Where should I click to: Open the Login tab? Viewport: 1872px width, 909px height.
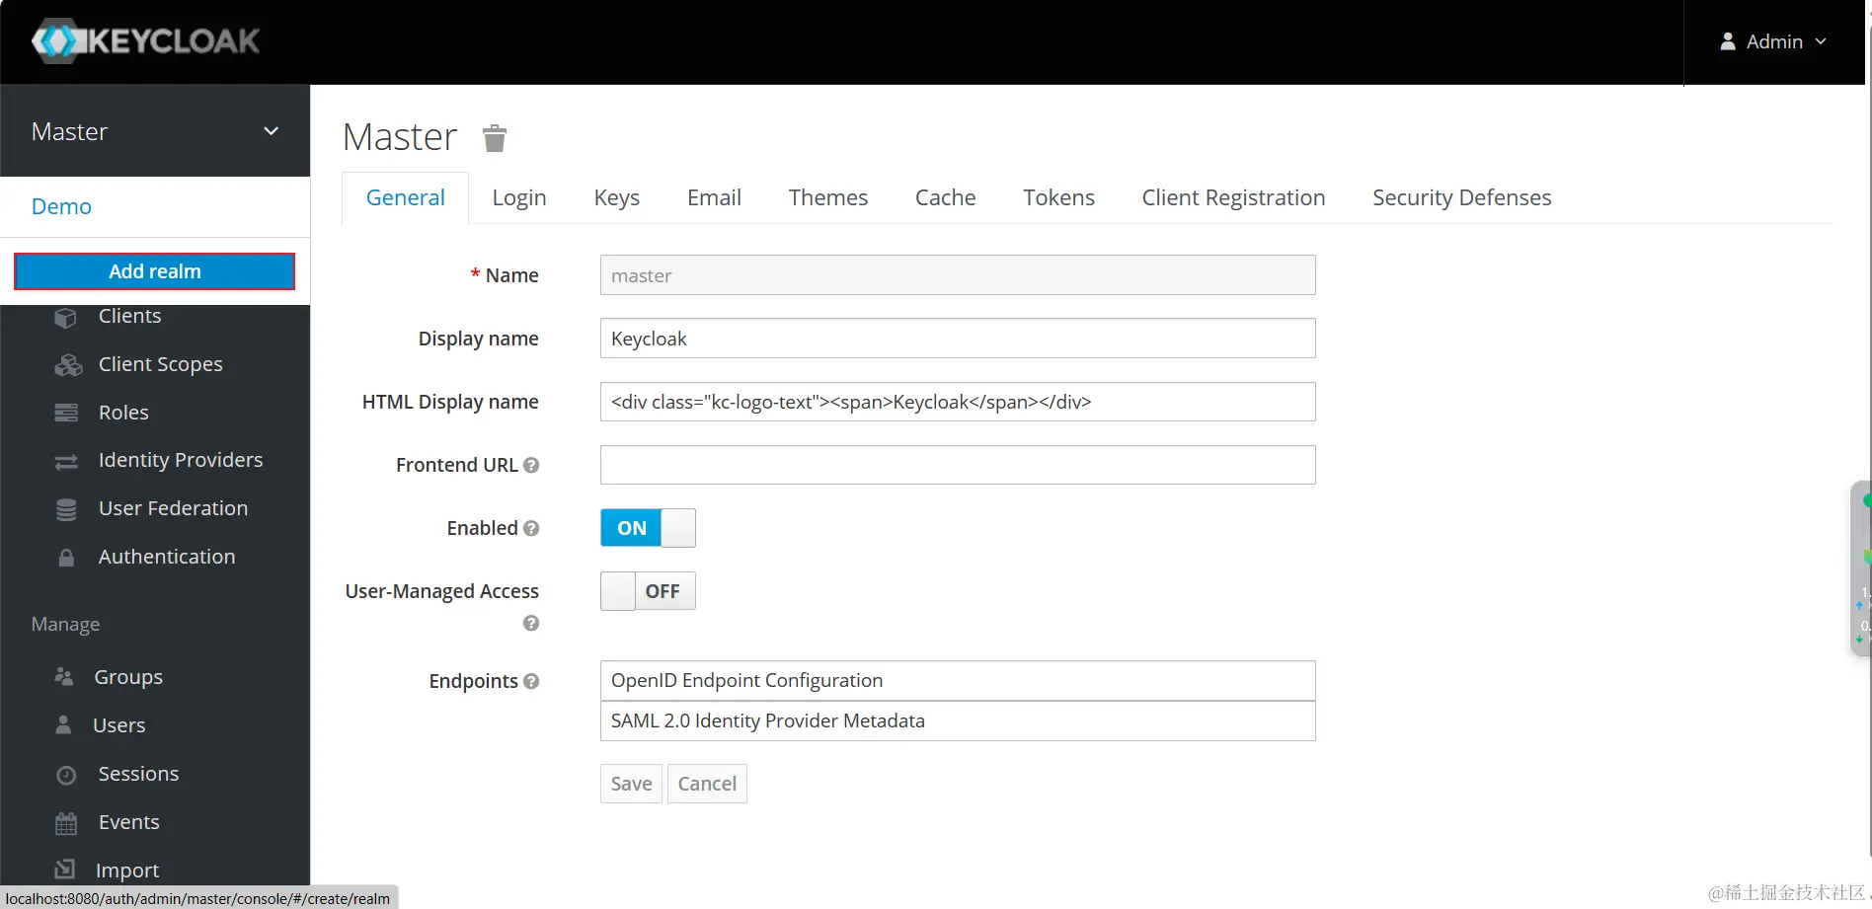(x=519, y=197)
